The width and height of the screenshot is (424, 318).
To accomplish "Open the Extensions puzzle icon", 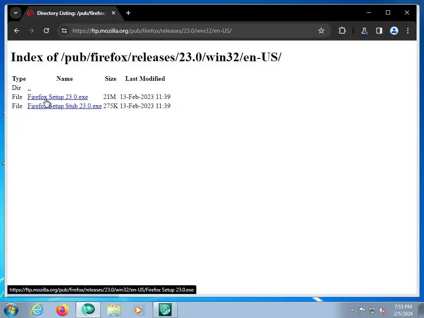I will coord(342,31).
